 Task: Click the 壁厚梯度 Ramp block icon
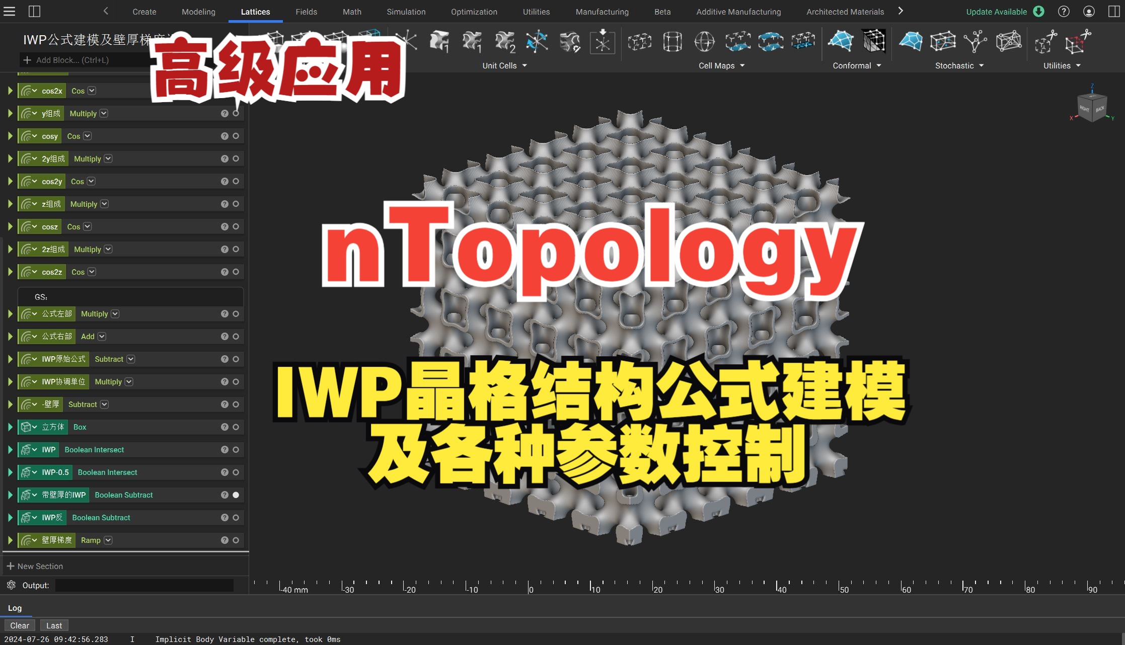pos(26,540)
